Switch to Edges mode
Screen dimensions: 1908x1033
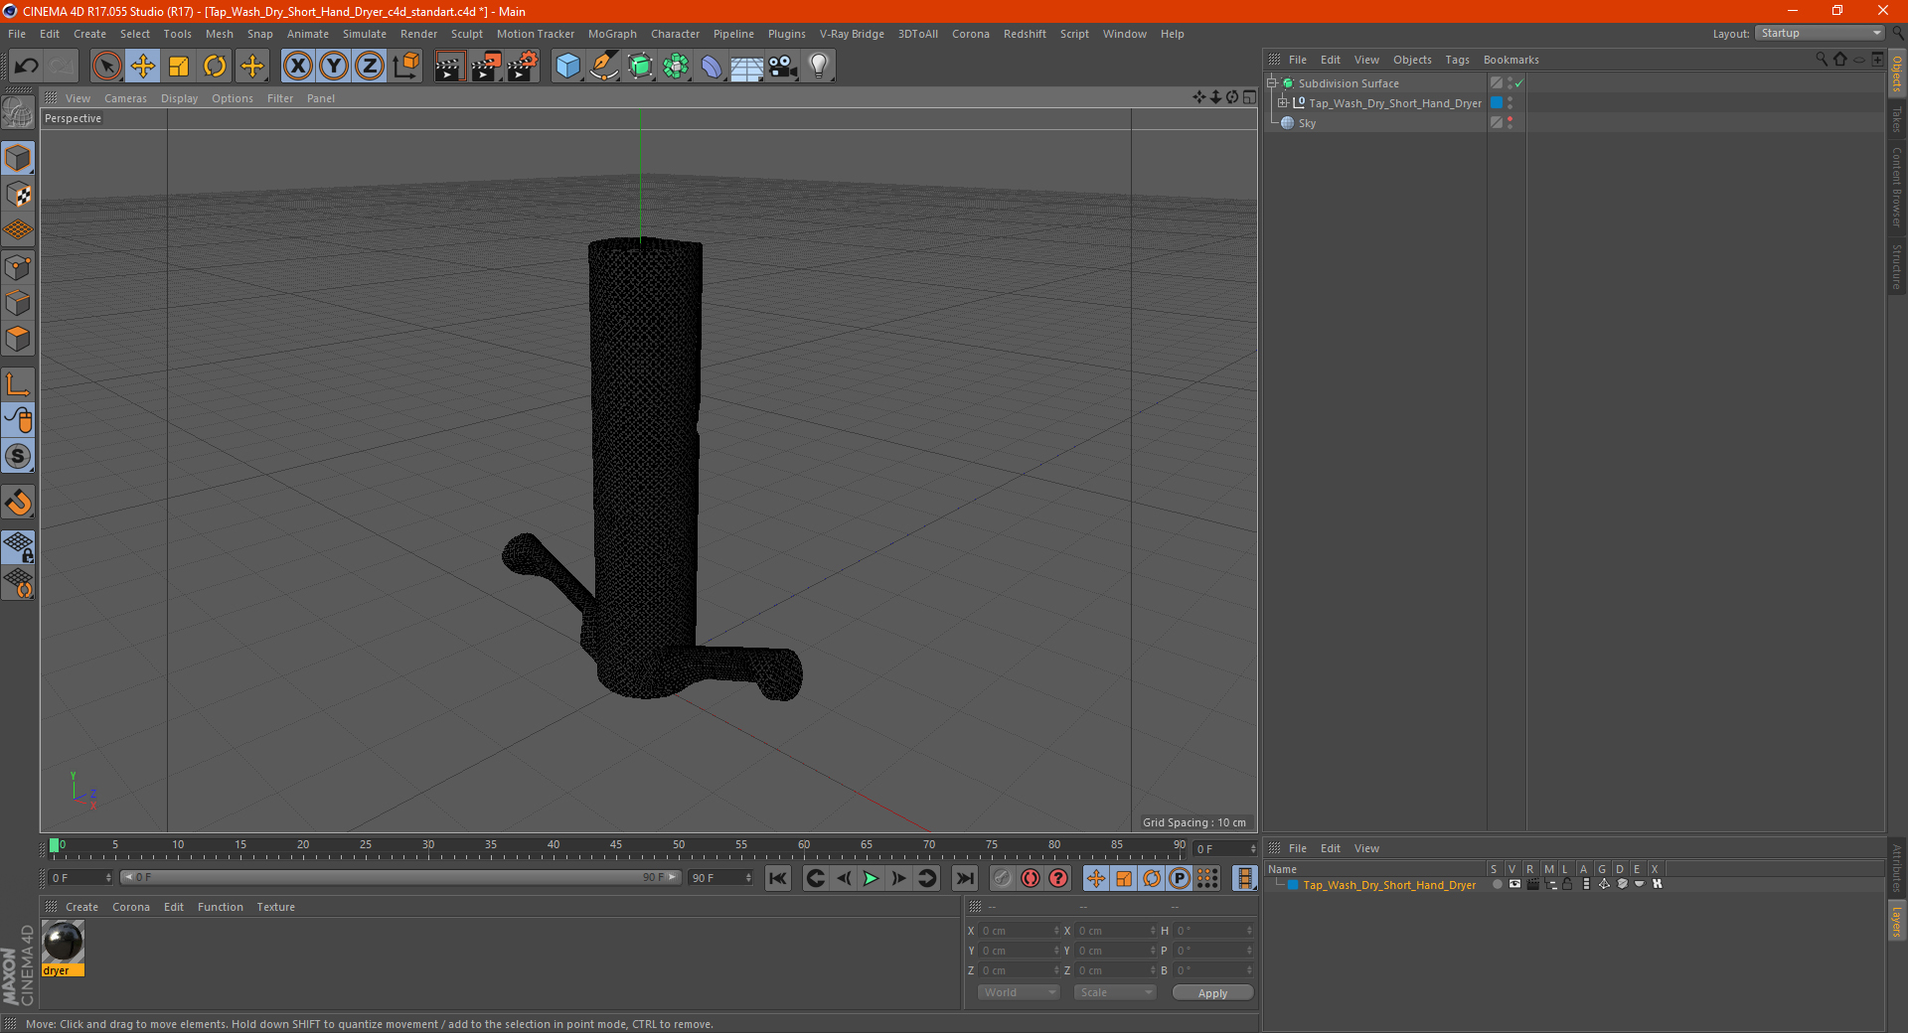pos(18,303)
